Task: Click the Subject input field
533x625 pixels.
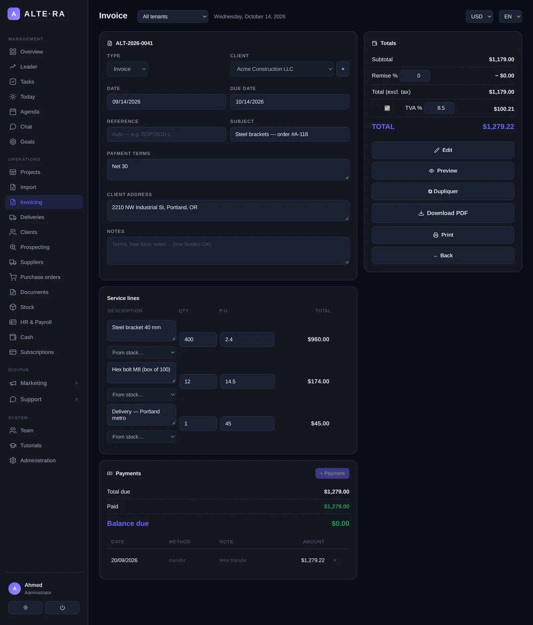Action: [x=289, y=134]
